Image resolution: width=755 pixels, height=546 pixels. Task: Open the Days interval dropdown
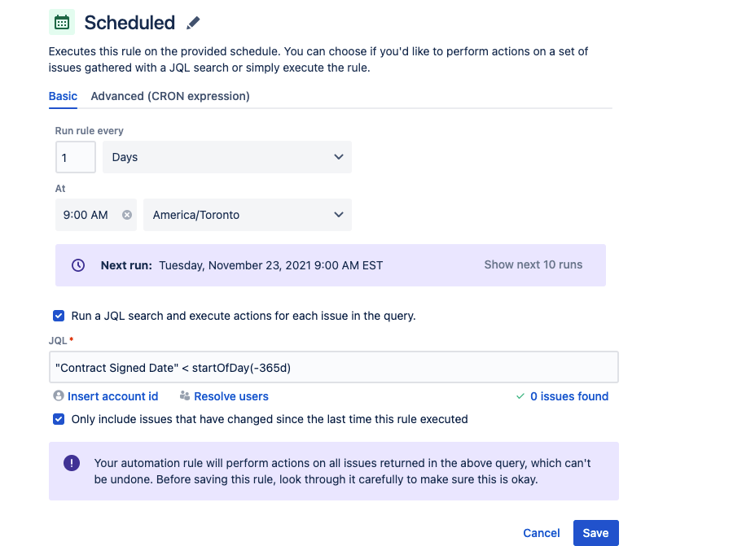coord(227,157)
